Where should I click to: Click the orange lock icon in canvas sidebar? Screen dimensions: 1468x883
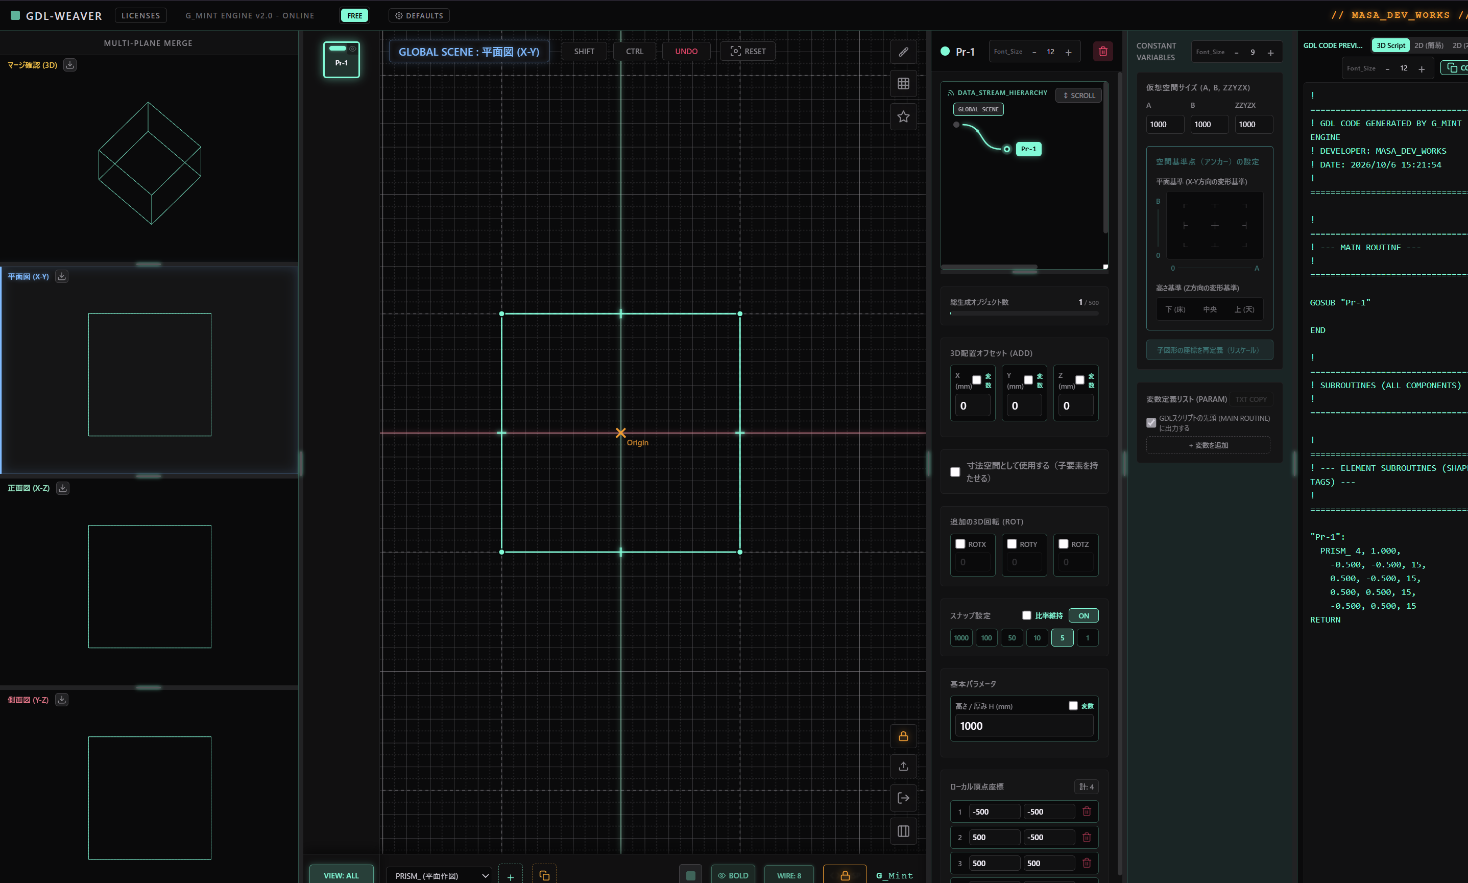point(903,736)
